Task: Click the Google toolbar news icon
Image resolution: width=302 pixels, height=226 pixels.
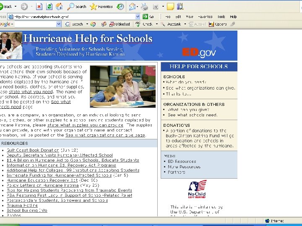Action: tap(104, 24)
